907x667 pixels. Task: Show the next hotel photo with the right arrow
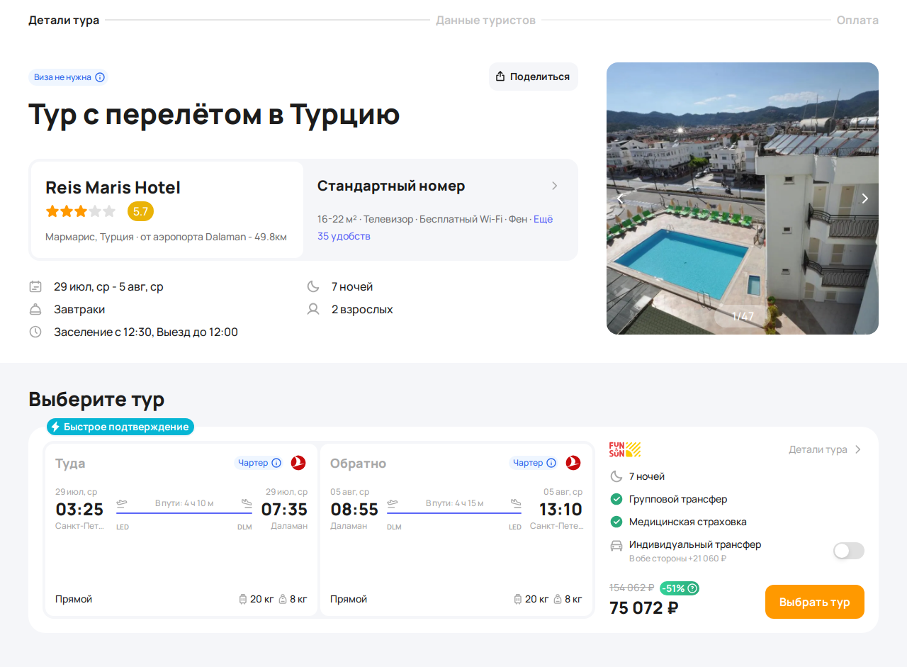(x=864, y=198)
